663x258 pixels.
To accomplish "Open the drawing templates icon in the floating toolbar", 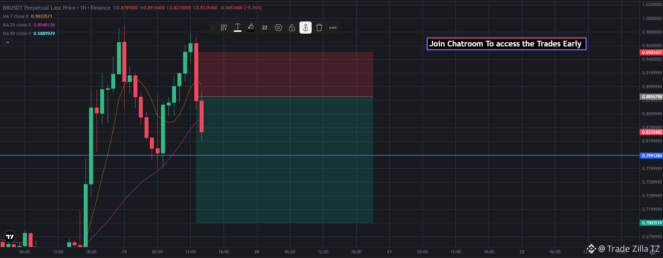I will tap(224, 28).
